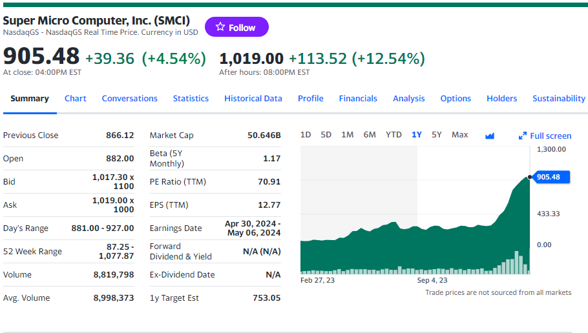Click the Earnings Date label

pos(176,228)
